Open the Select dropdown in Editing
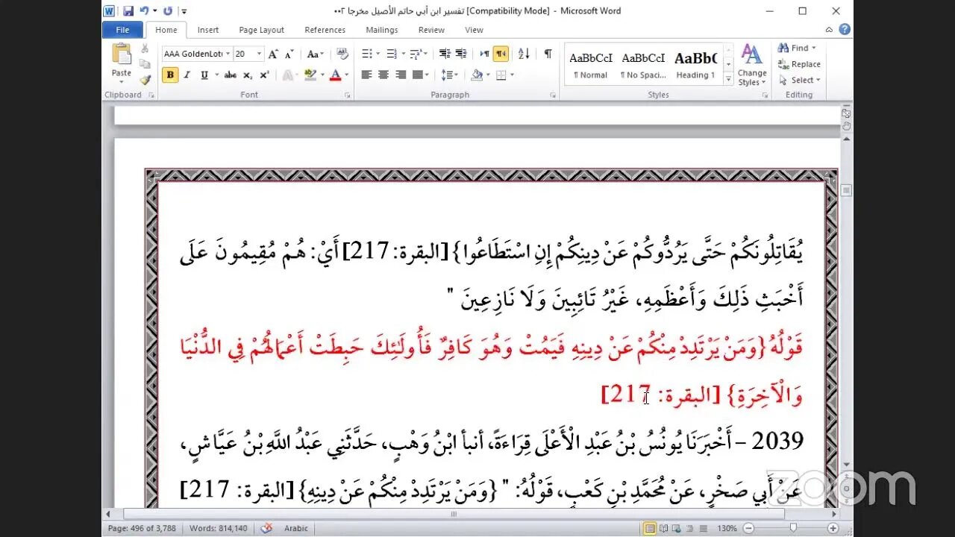The width and height of the screenshot is (955, 537). pos(799,80)
